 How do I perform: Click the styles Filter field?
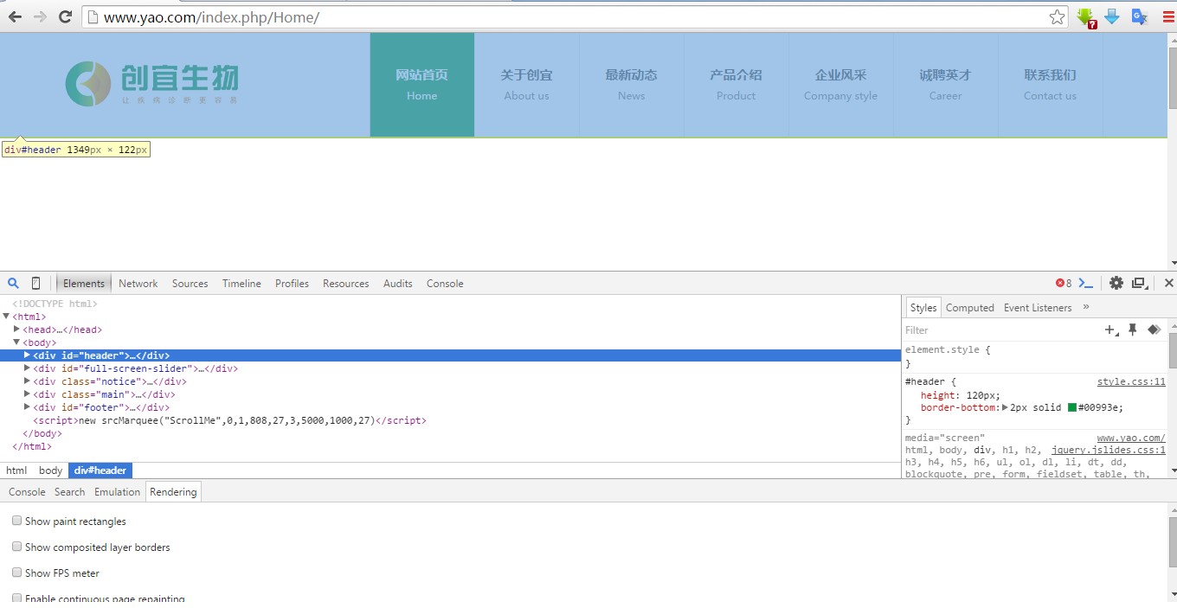(1001, 330)
